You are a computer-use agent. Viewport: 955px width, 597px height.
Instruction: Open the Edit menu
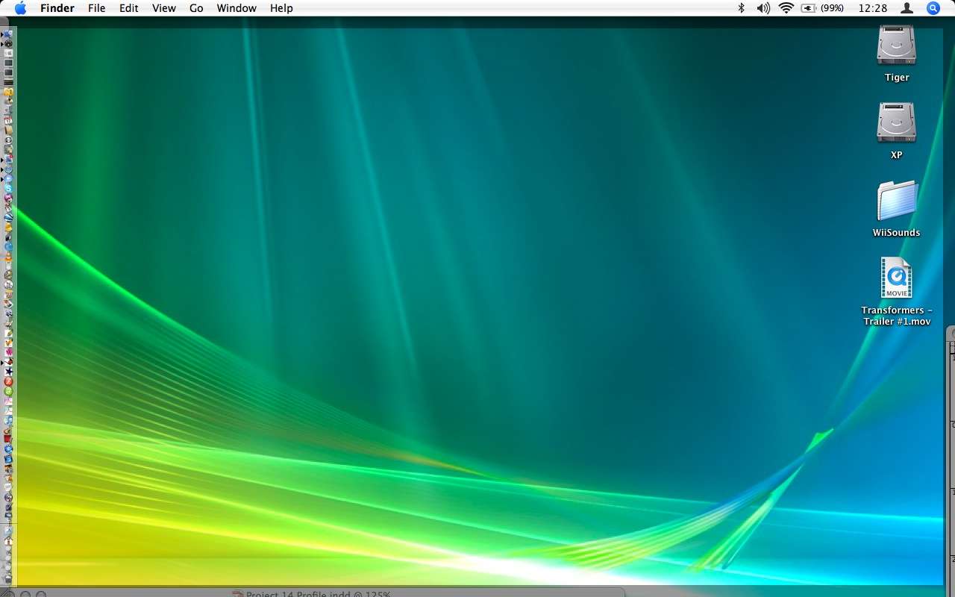[x=129, y=8]
